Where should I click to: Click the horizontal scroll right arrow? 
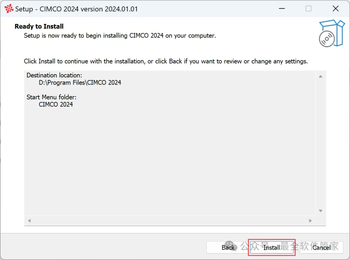(x=310, y=221)
